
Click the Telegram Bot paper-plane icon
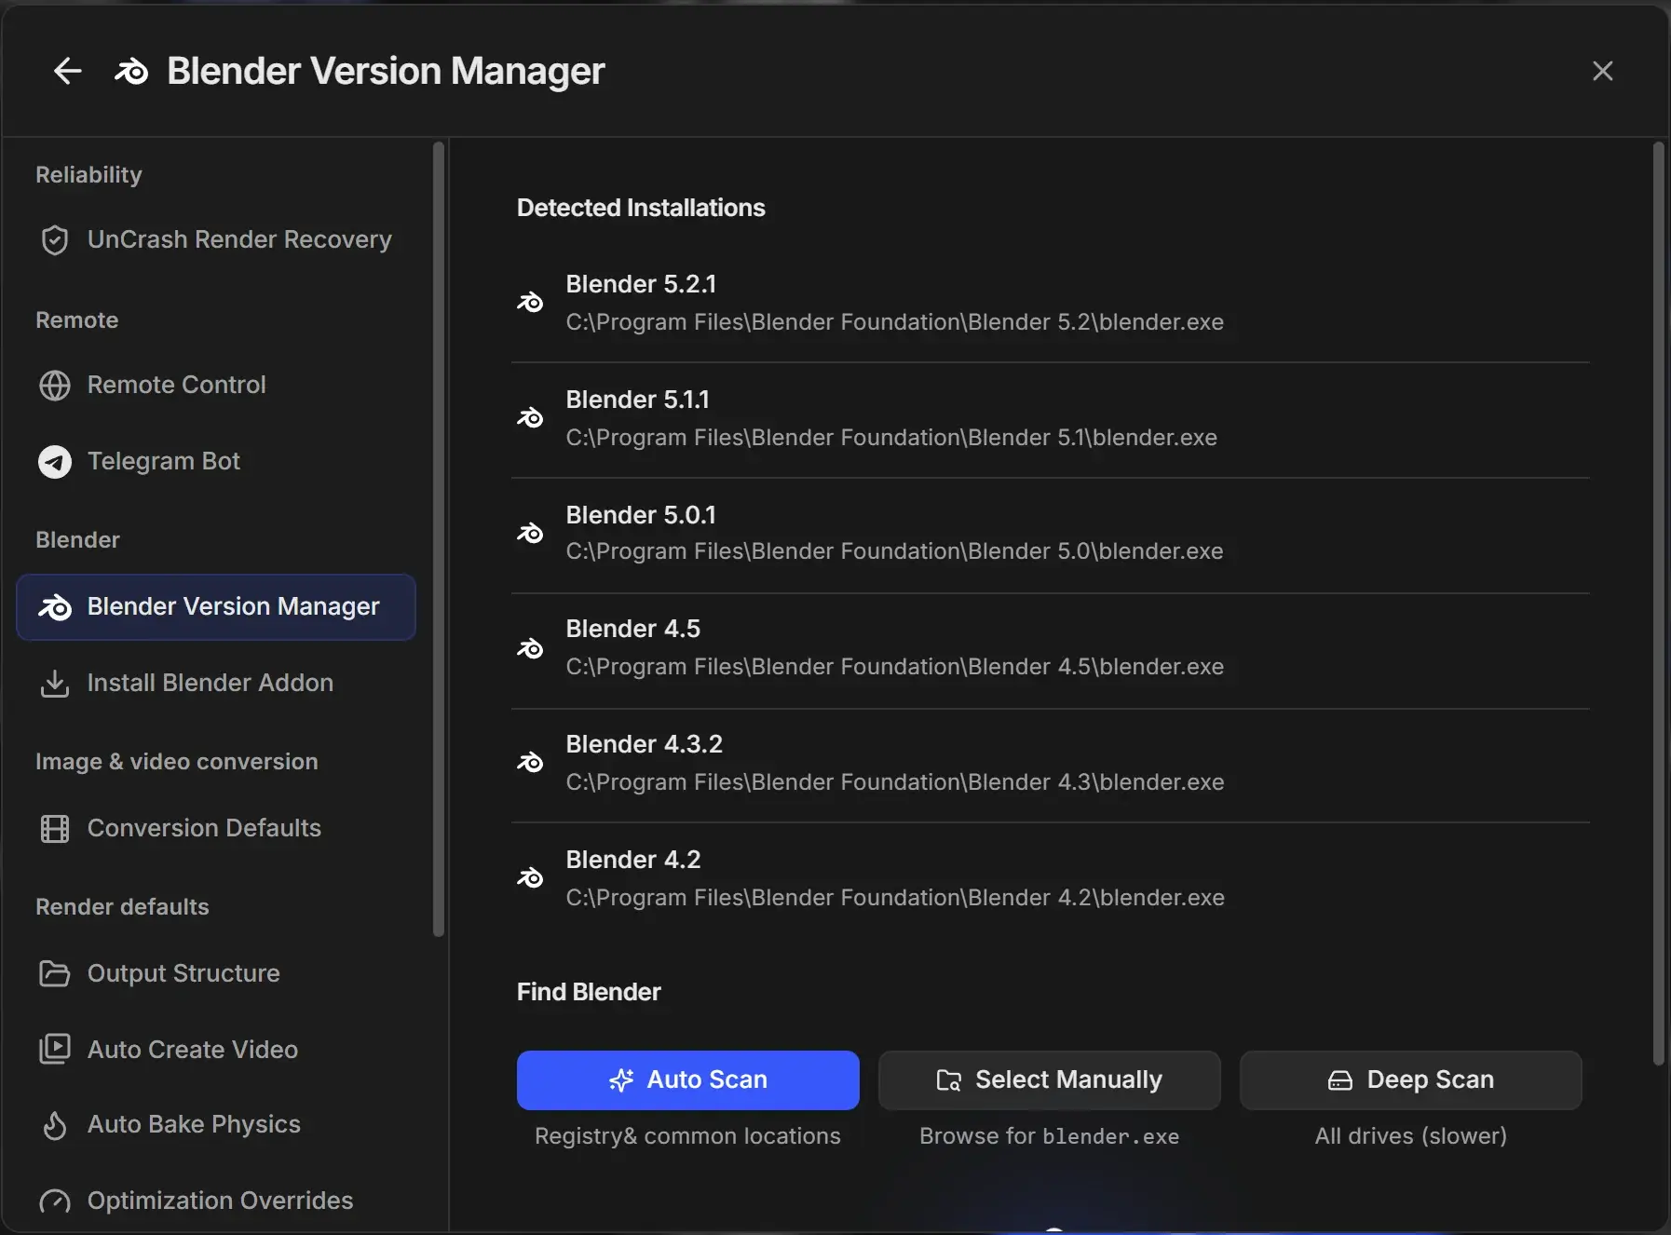click(55, 461)
